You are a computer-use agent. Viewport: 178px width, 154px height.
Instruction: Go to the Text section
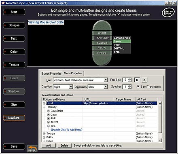click(x=14, y=38)
